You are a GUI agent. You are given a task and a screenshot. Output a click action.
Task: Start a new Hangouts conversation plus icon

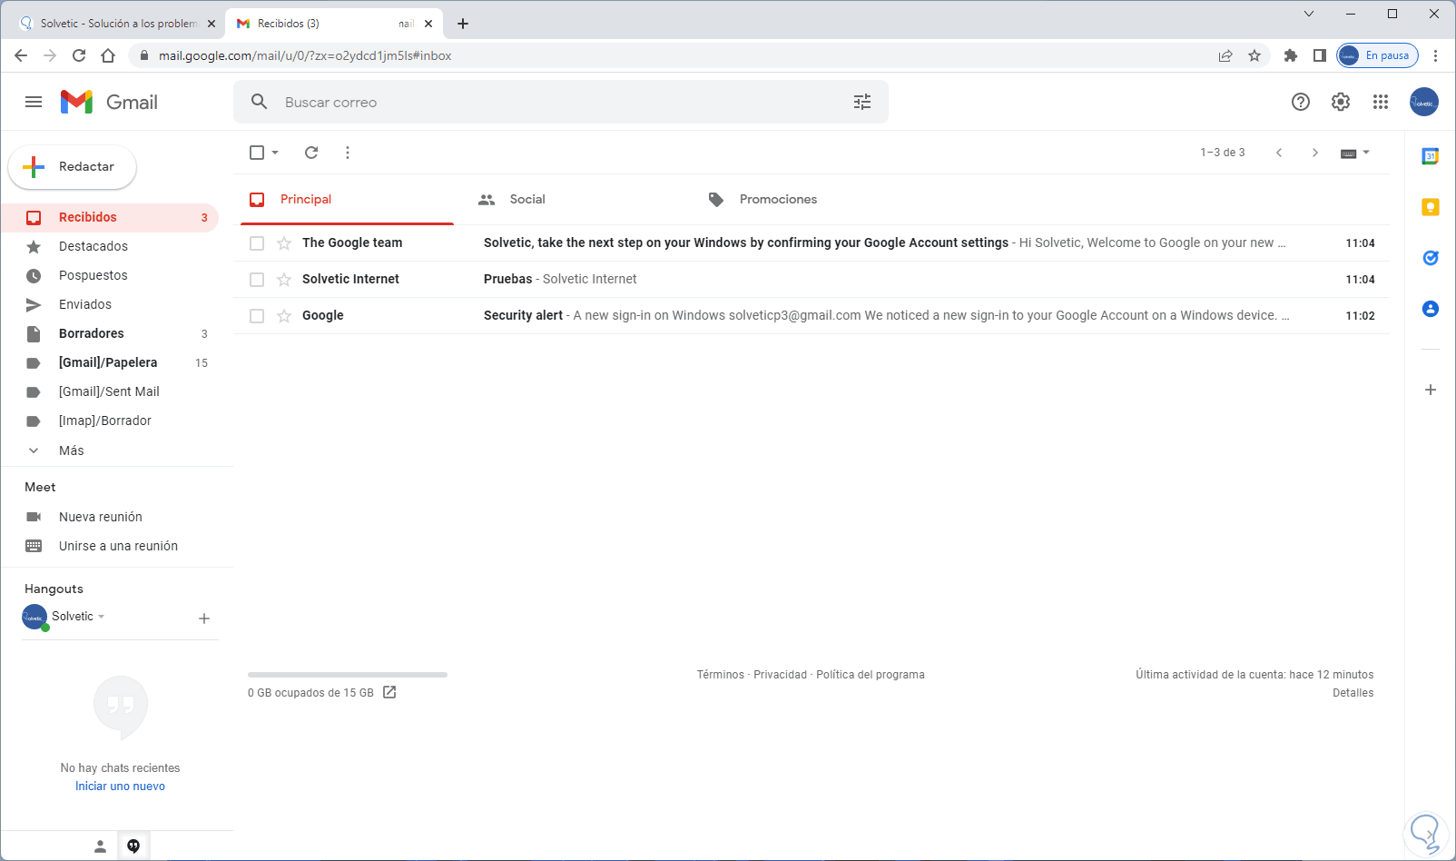tap(204, 619)
